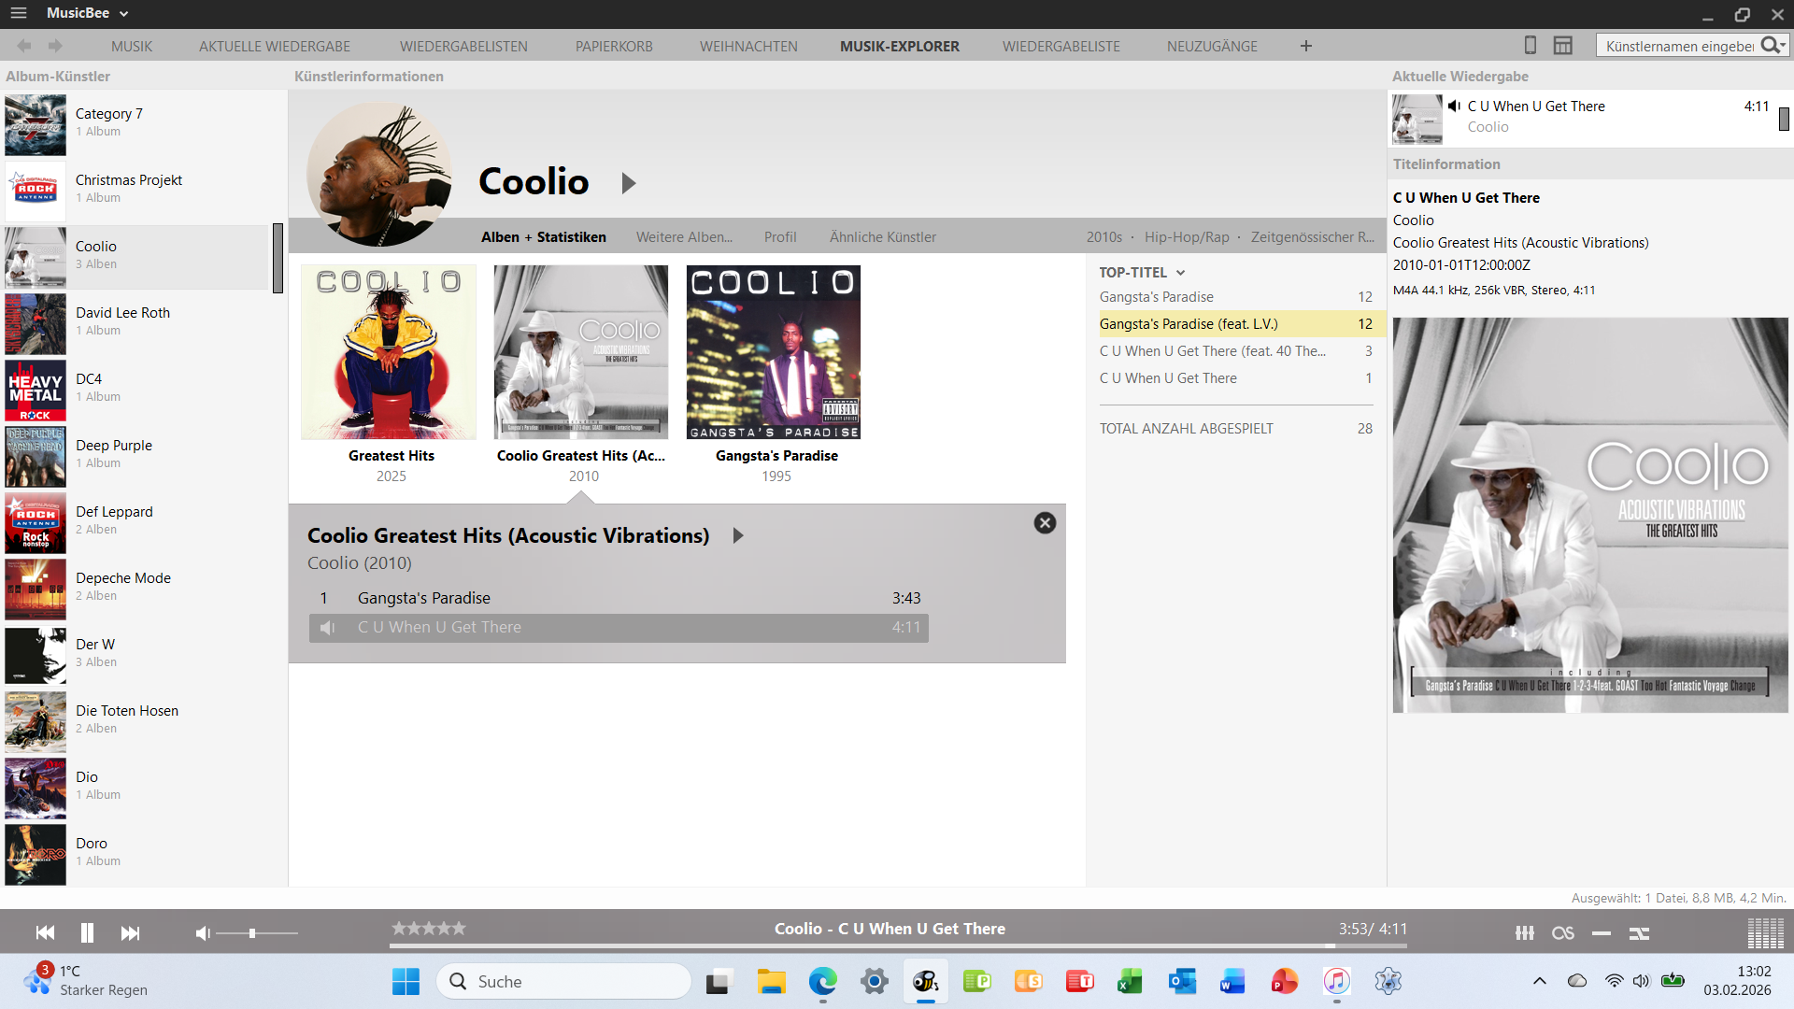Switch to the WIEDERGABELISTEN tab
1794x1009 pixels.
(463, 46)
